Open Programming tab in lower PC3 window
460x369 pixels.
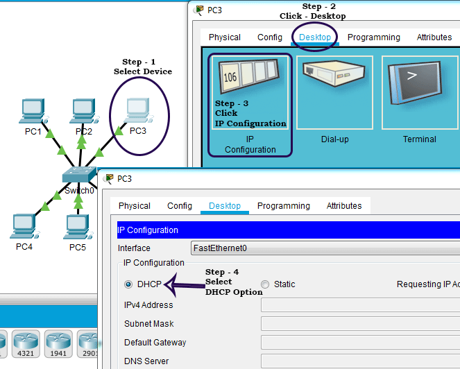pos(283,206)
